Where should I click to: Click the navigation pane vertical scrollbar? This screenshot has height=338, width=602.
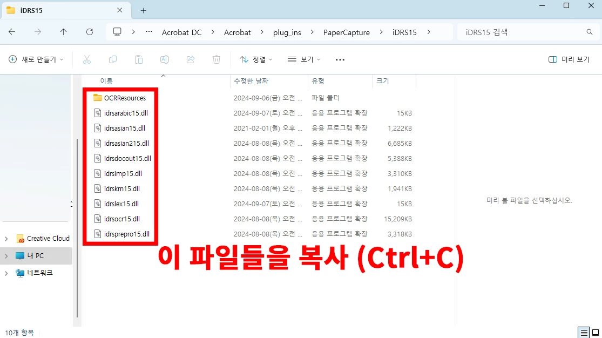point(77,228)
